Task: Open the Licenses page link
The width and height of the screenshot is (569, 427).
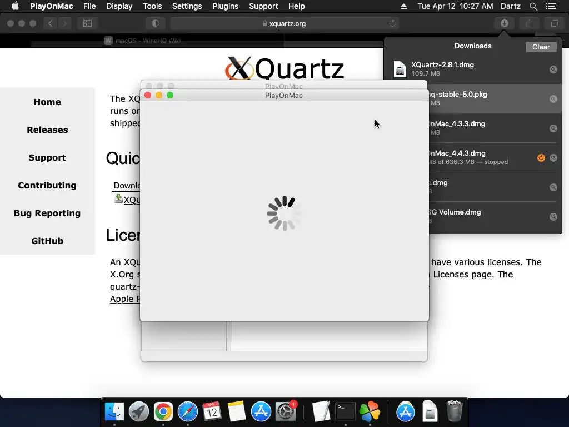Action: (x=461, y=275)
